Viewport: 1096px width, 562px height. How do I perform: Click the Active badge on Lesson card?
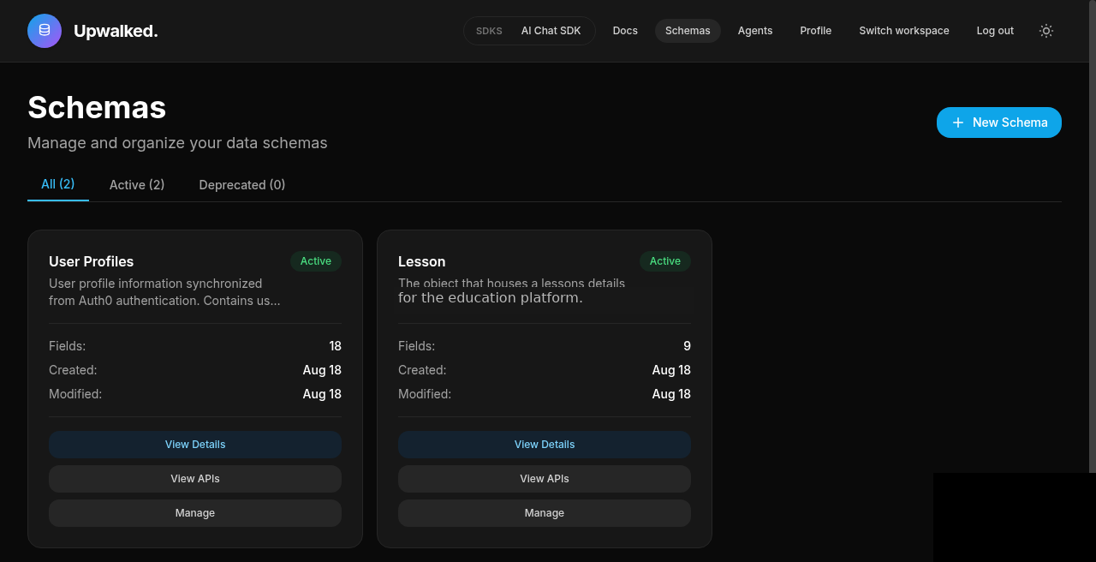[x=665, y=261]
